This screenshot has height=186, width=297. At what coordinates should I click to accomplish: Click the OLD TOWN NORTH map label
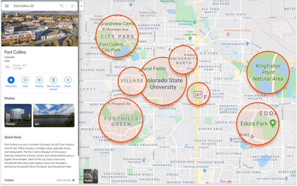[210, 11]
